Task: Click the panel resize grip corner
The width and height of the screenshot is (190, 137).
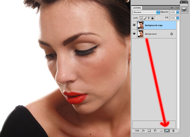Action: 178,131
